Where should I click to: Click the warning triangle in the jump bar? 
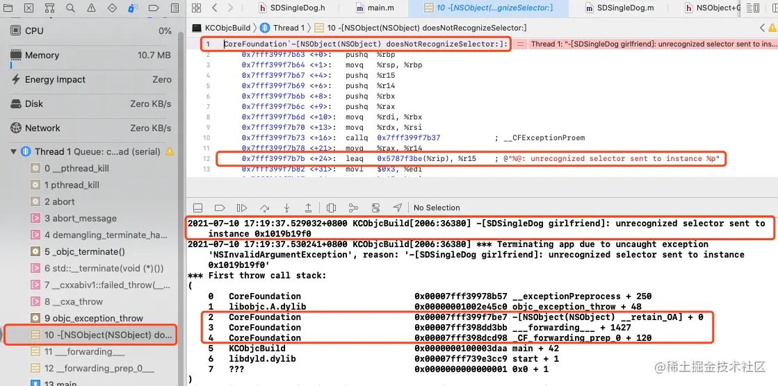(x=772, y=28)
